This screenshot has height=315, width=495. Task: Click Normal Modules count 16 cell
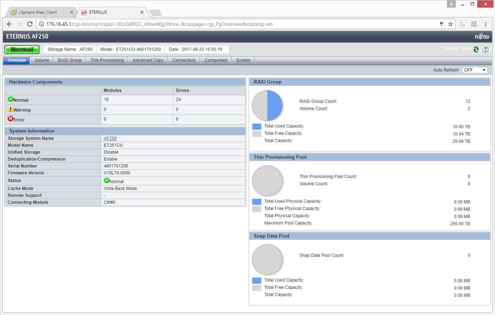coord(137,100)
